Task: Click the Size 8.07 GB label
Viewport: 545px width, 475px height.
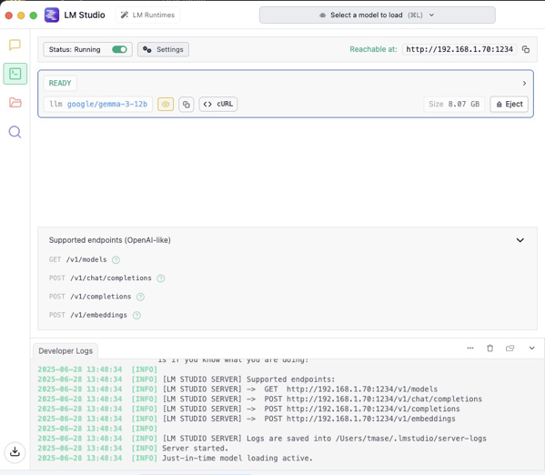Action: tap(454, 105)
